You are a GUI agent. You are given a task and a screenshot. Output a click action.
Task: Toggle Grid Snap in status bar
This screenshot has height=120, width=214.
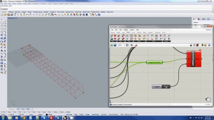coord(69,115)
